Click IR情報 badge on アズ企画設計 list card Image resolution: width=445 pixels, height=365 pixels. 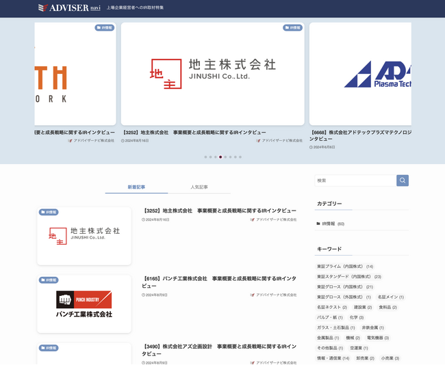(49, 348)
